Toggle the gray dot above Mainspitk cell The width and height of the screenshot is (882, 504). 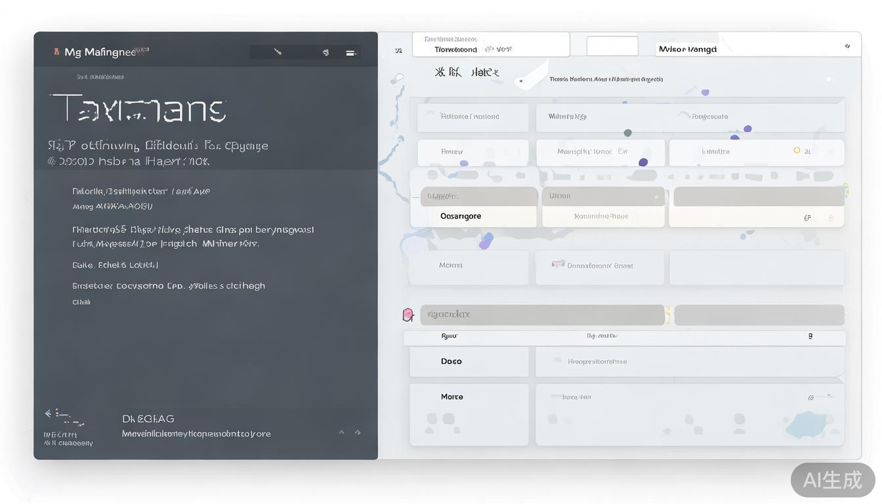click(x=627, y=133)
